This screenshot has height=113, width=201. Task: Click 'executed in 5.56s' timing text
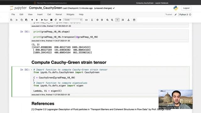(51, 26)
